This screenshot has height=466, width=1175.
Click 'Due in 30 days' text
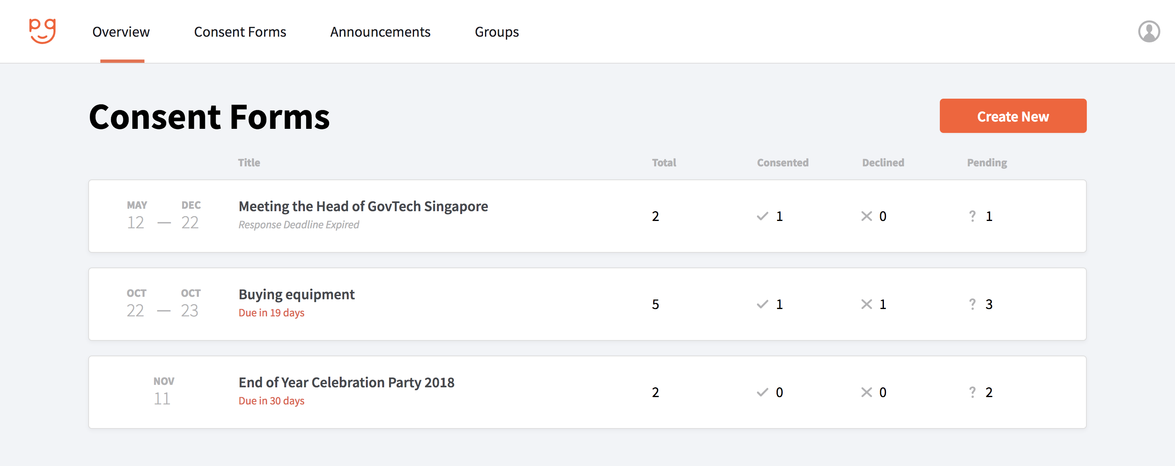click(271, 400)
